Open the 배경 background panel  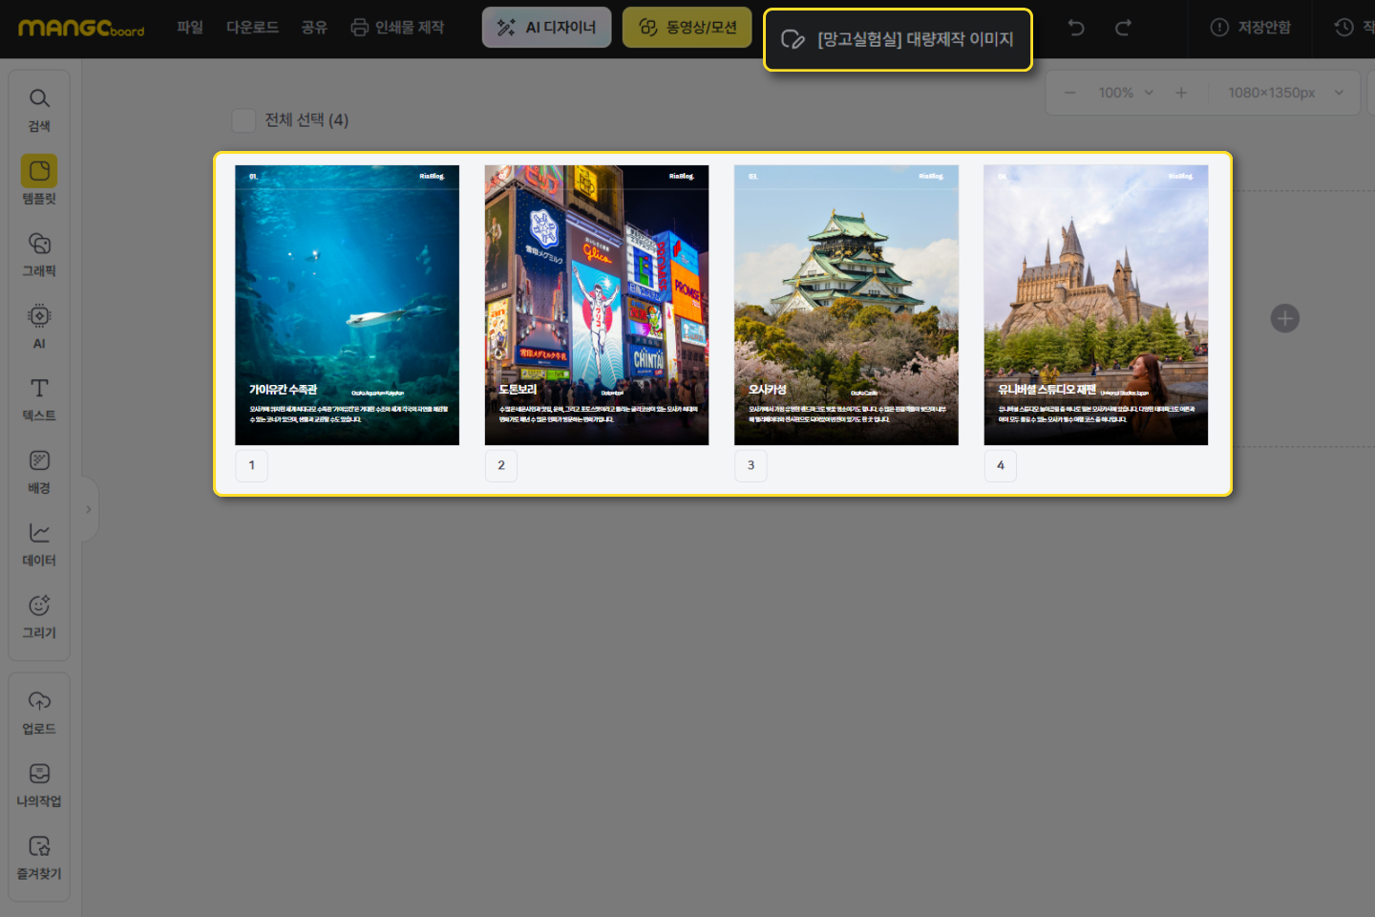click(x=39, y=472)
